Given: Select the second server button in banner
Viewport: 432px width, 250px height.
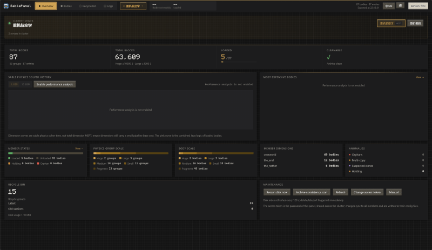Looking at the screenshot, I should [415, 23].
